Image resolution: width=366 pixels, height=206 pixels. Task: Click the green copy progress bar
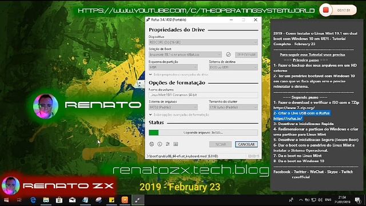click(x=203, y=132)
